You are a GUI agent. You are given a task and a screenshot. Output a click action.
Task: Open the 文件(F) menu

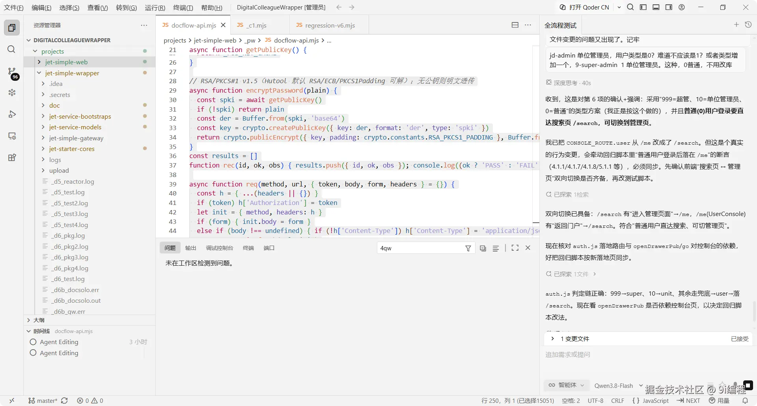13,7
